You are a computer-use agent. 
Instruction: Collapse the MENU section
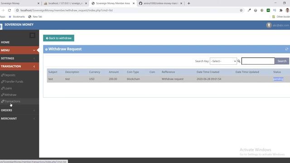[19, 50]
